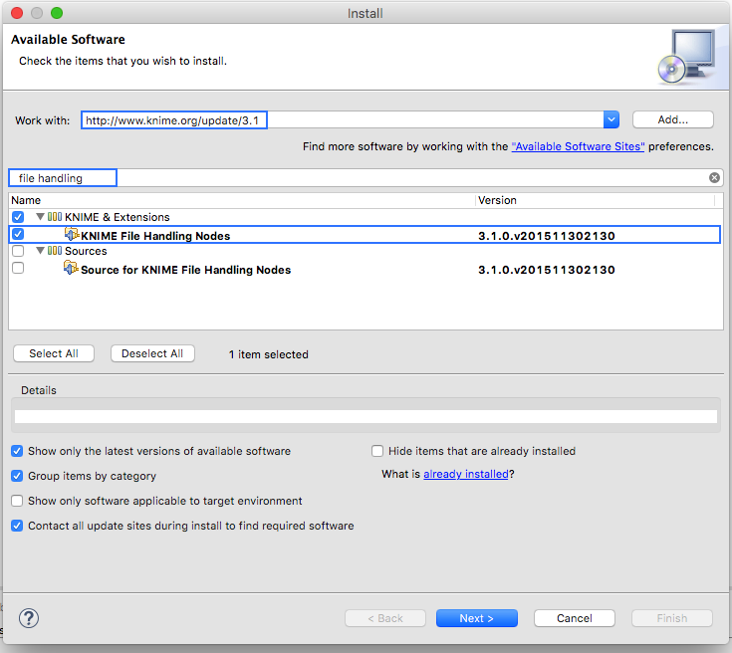Select the KNIME & Extensions category label
732x653 pixels.
click(x=118, y=217)
